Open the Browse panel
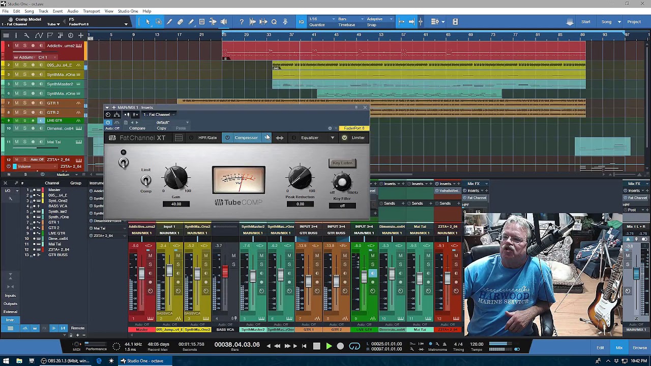The image size is (651, 366). click(x=640, y=348)
